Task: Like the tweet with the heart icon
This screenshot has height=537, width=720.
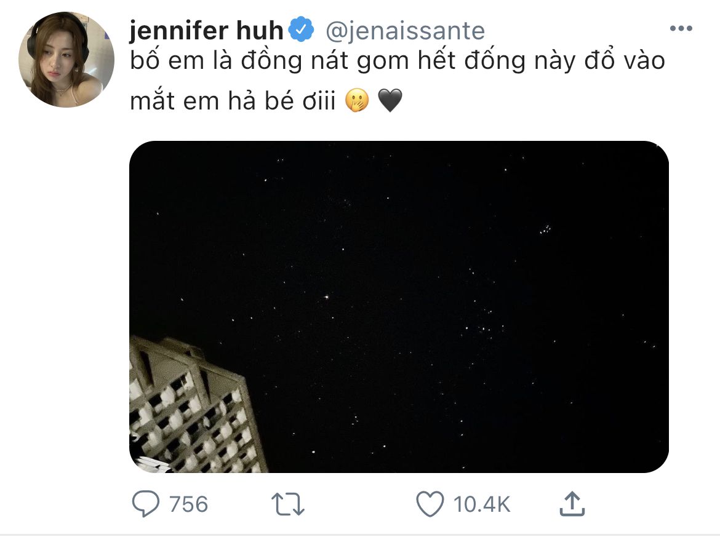Action: pos(430,504)
